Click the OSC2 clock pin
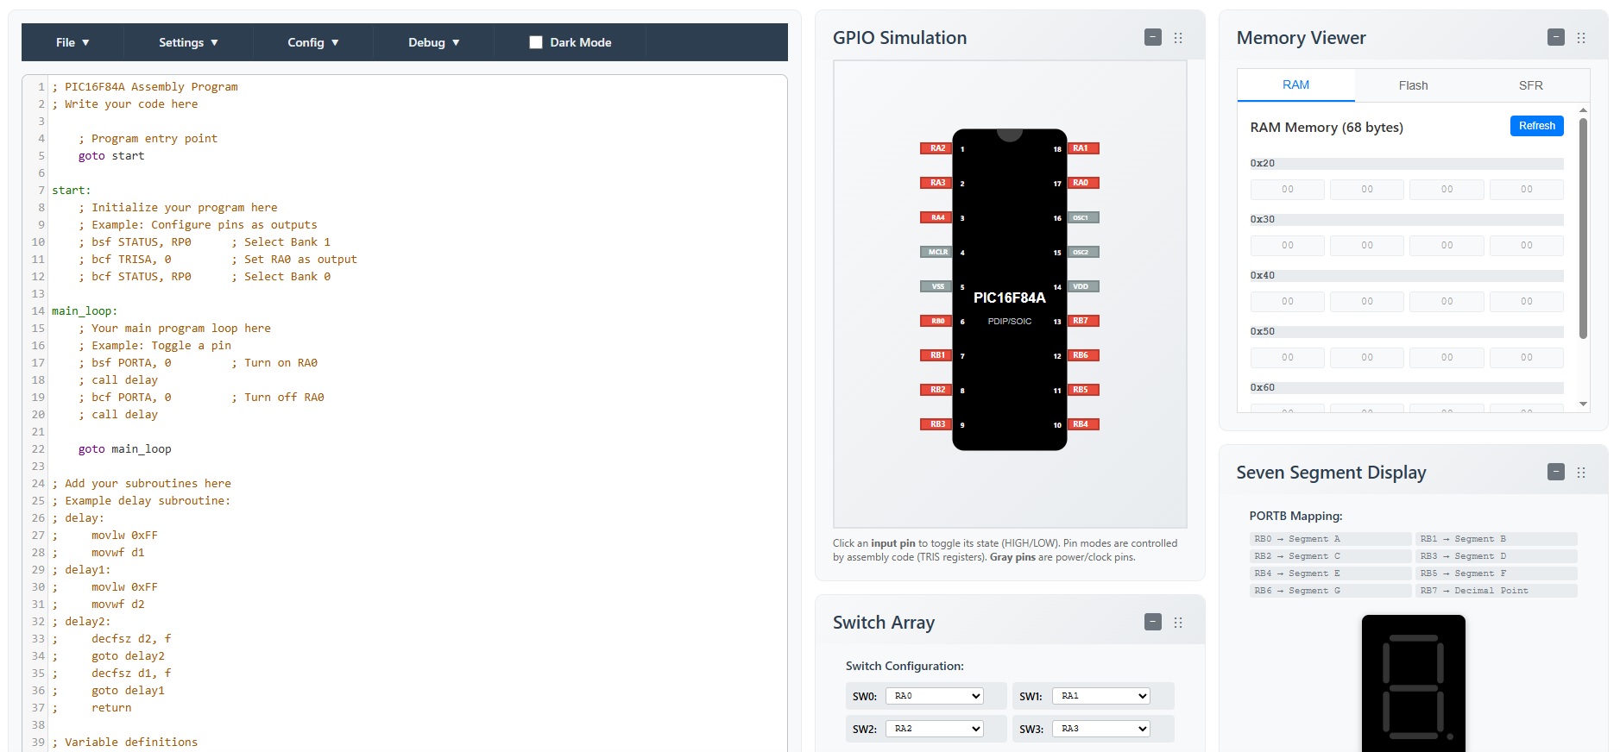Screen dimensions: 1620x752 tap(1081, 252)
